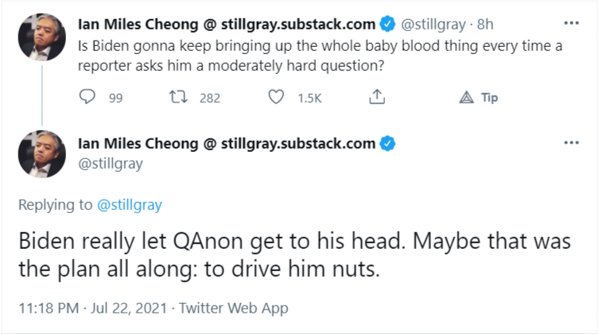The width and height of the screenshot is (598, 334).
Task: Click the @stillgray handle beside 8h timestamp
Action: click(436, 24)
